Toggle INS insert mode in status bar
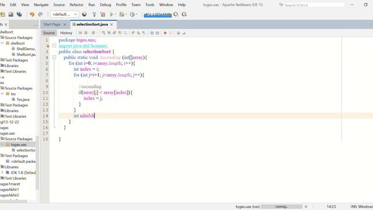This screenshot has width=373, height=210. click(354, 206)
